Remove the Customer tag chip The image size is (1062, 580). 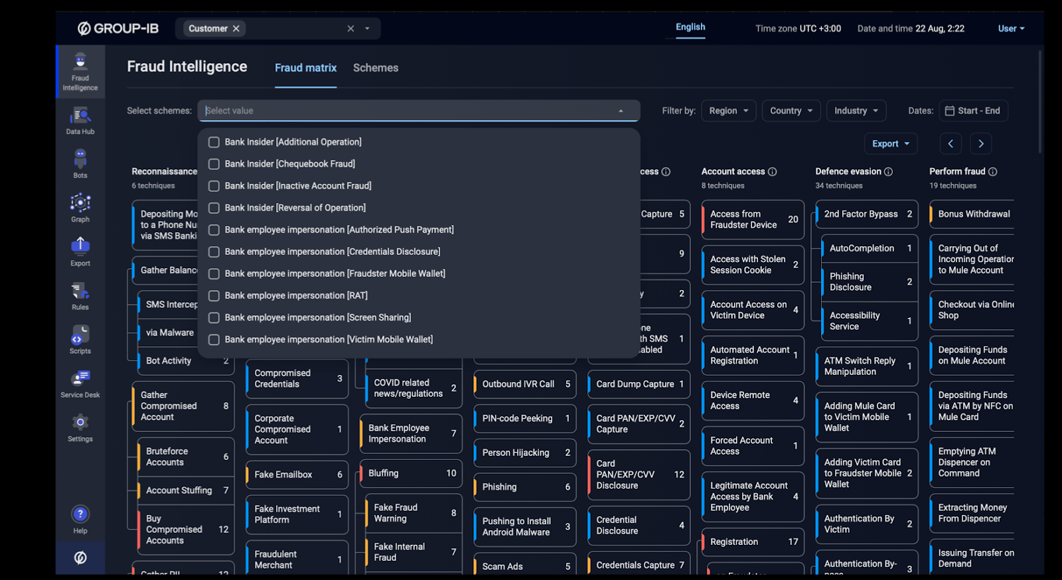tap(236, 29)
